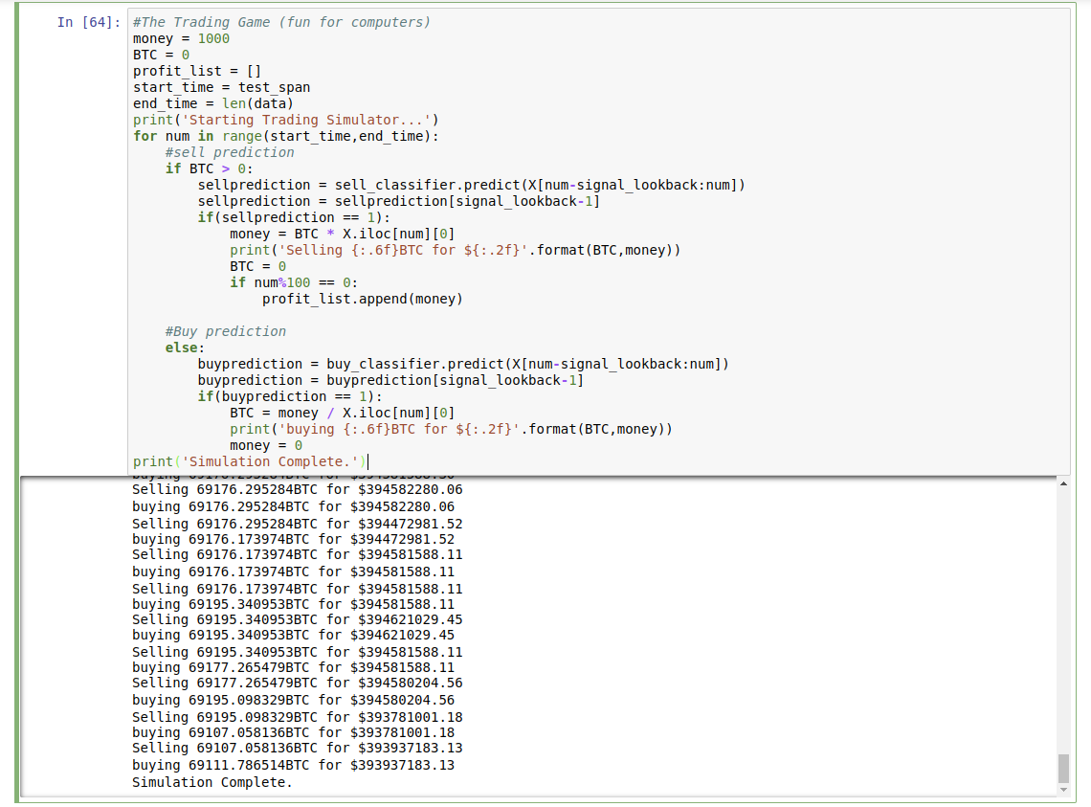Click the 'if num%100 == 0:' line
Viewport: 1091px width, 807px height.
[294, 282]
